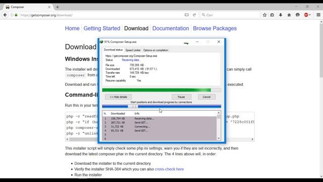
Task: Switch to Options on completion tab
Action: point(155,50)
